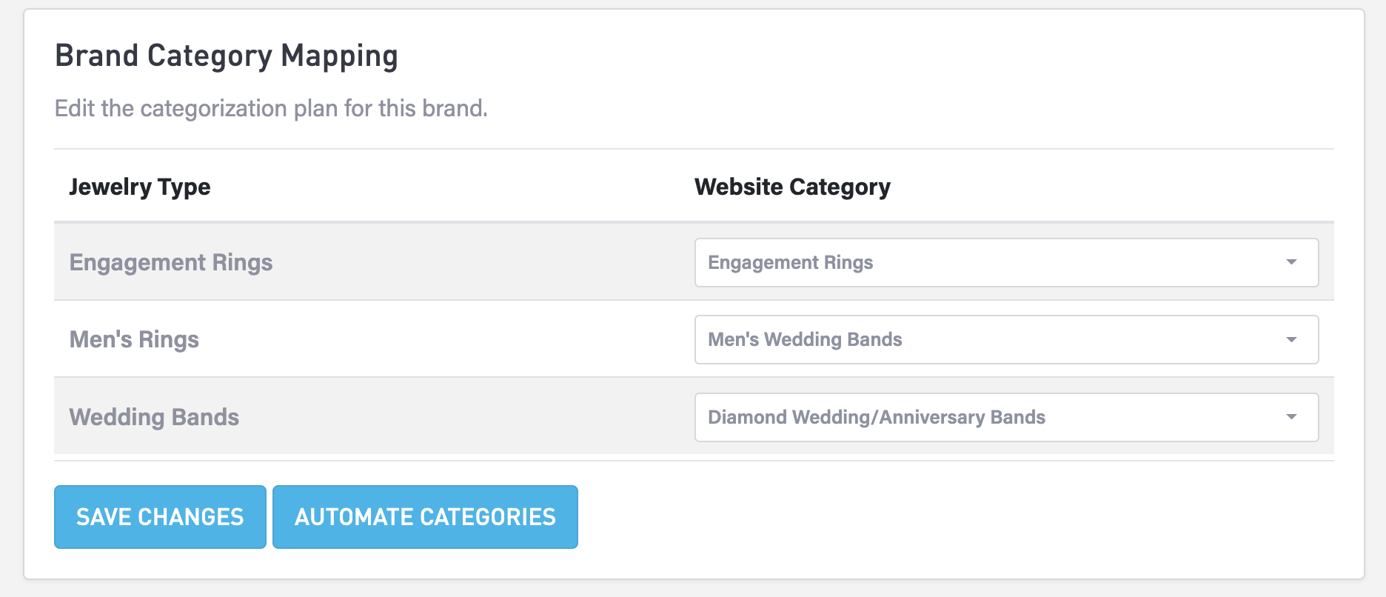Click the Save Changes button
The width and height of the screenshot is (1386, 597).
(x=160, y=517)
